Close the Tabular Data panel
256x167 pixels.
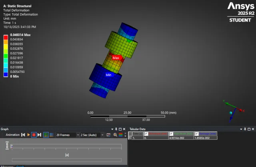click(x=253, y=129)
